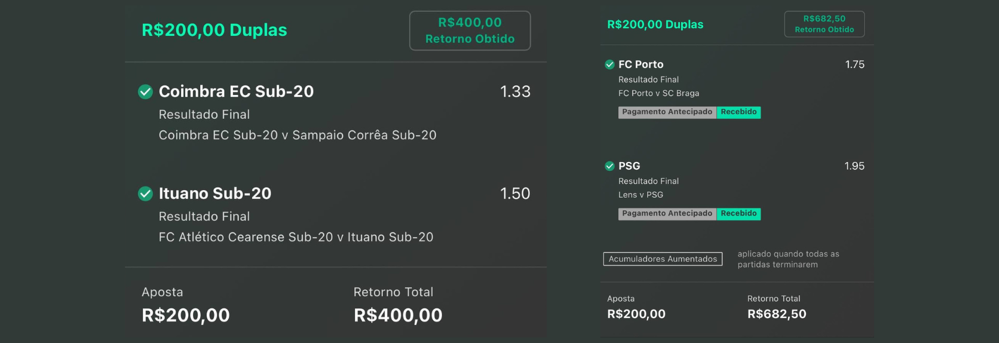Viewport: 999px width, 343px height.
Task: Select Pagamento Antecipado badge under FC Porto
Action: 667,112
